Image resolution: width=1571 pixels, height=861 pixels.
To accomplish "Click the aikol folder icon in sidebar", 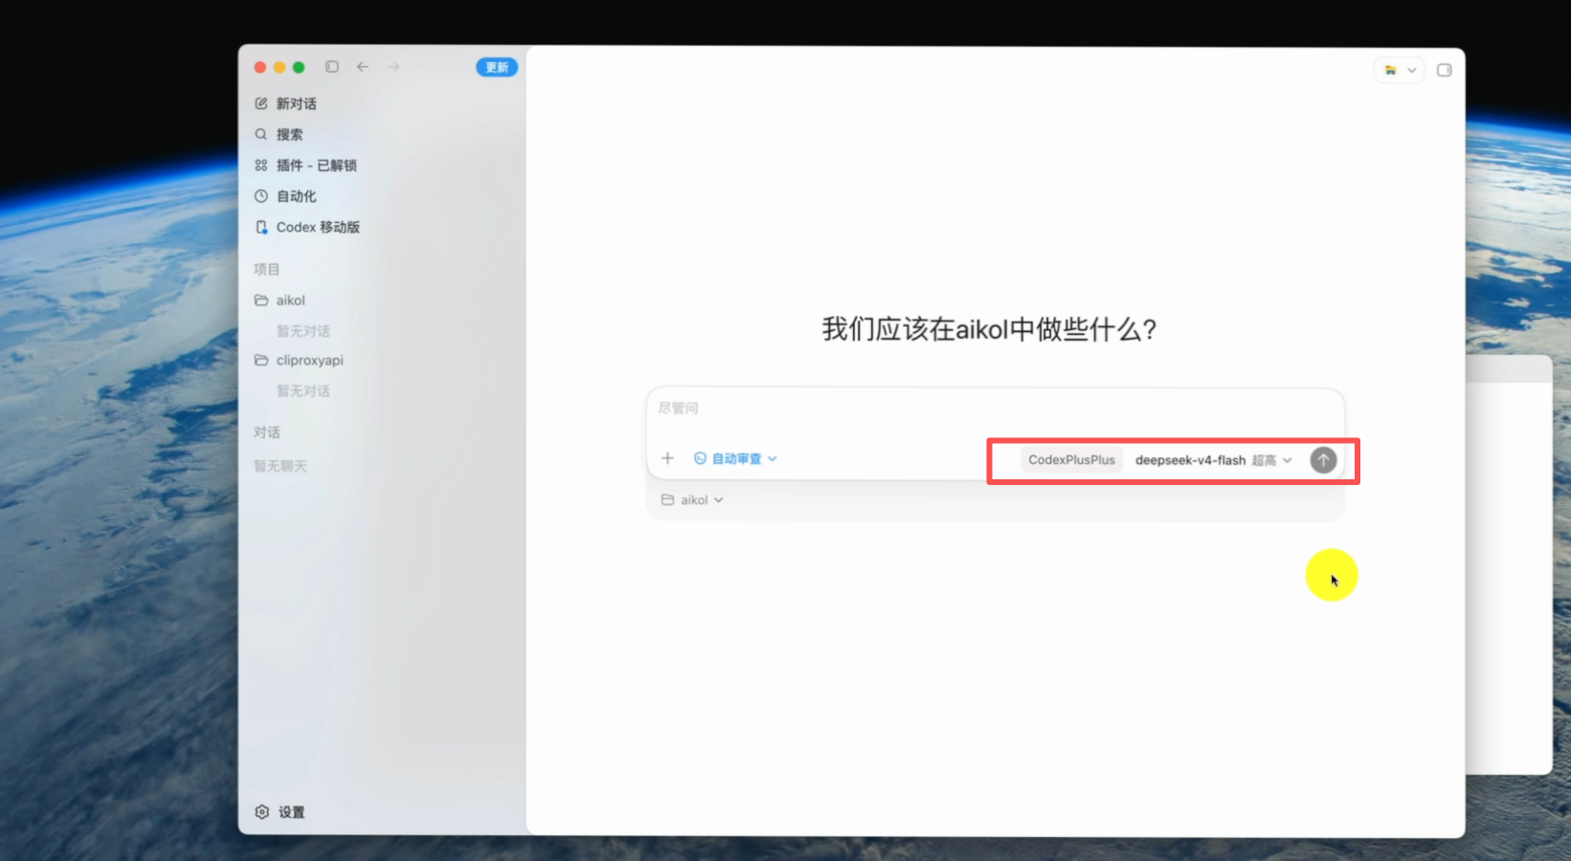I will (261, 300).
